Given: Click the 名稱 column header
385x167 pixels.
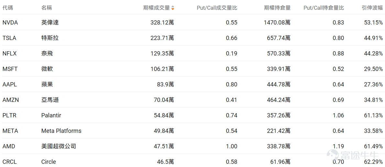Looking at the screenshot, I should (x=47, y=8).
